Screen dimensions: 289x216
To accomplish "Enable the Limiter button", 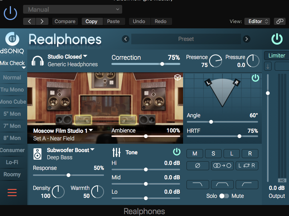I will tap(277, 56).
